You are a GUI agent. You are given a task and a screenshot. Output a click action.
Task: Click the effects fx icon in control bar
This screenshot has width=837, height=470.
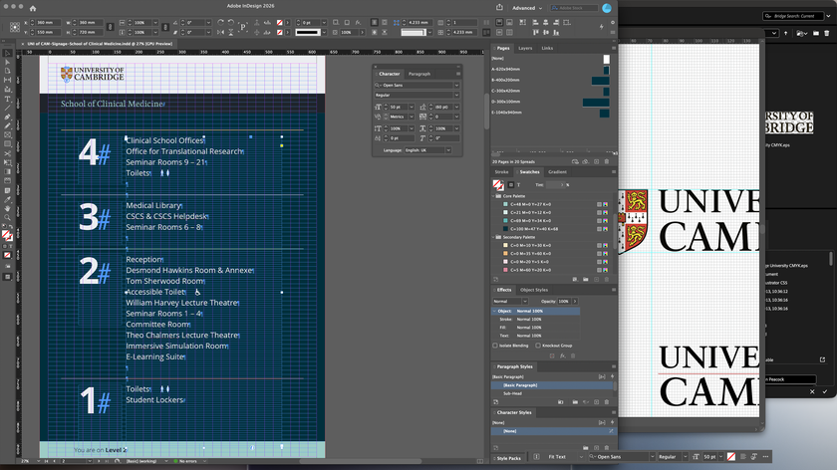(x=358, y=23)
